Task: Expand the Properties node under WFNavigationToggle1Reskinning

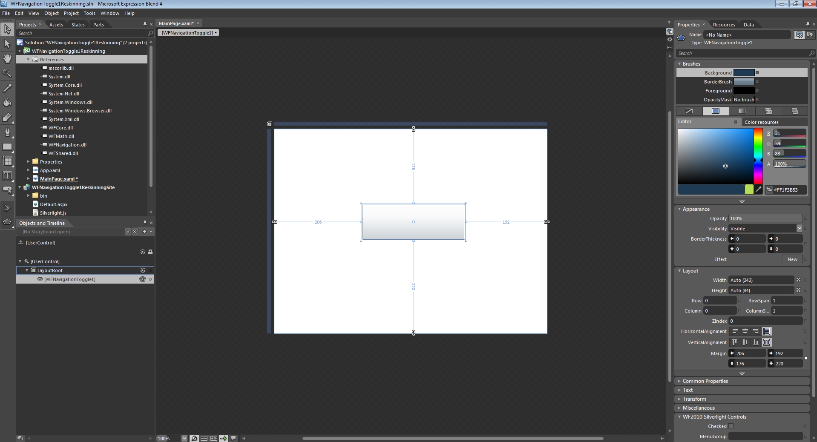Action: (28, 162)
